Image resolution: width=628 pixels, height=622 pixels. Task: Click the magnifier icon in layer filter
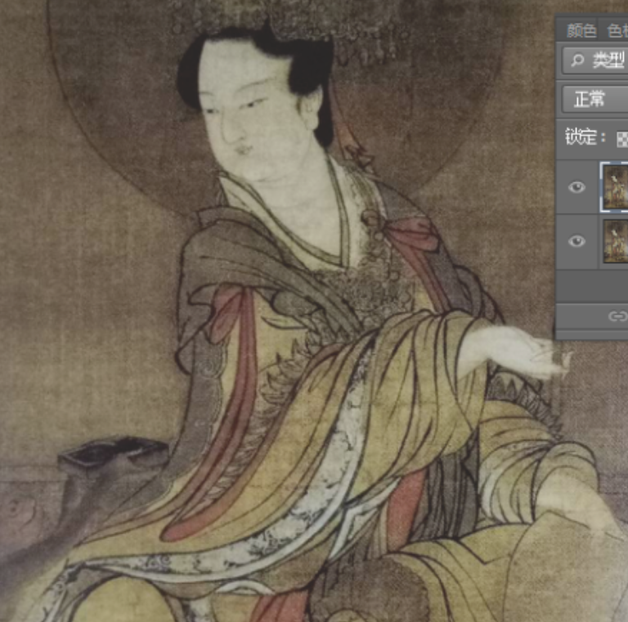pyautogui.click(x=577, y=60)
